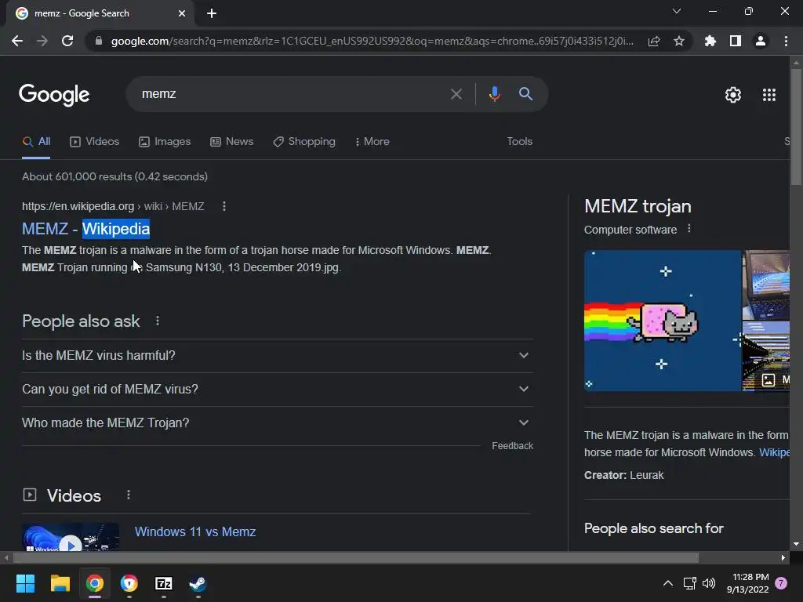Open the more options dots beside Computer software
Viewport: 803px width, 602px height.
coord(689,229)
